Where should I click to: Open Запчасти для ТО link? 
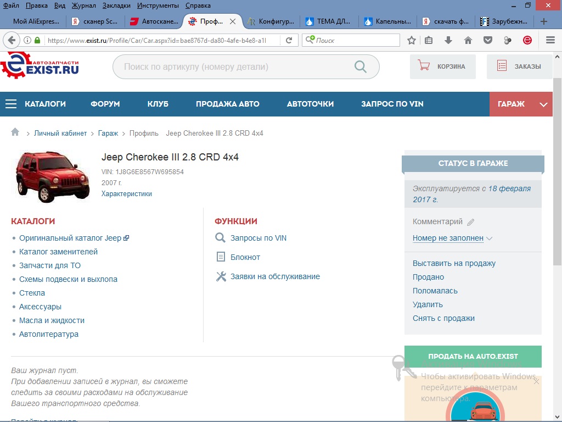point(50,265)
